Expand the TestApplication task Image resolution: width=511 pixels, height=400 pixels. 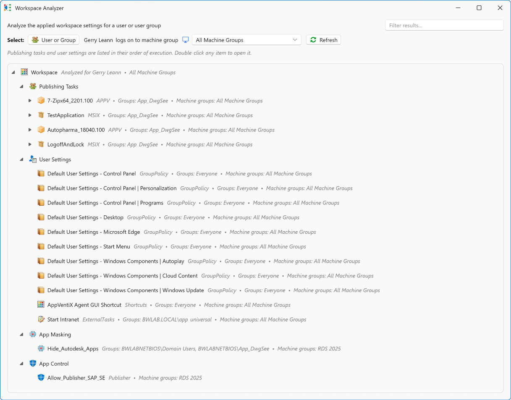[30, 115]
